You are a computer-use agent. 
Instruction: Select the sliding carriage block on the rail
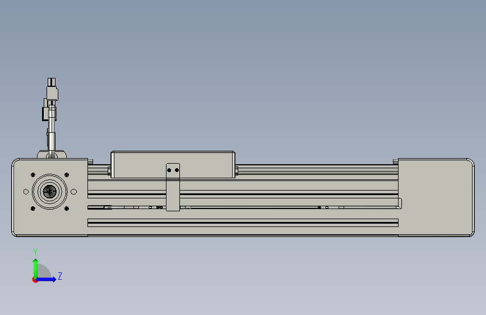click(173, 165)
